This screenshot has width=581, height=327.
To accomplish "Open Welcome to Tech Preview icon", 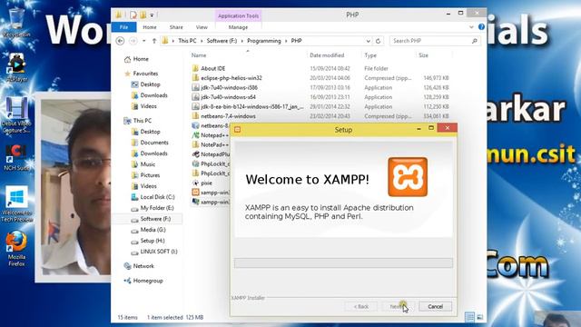I will pyautogui.click(x=16, y=203).
